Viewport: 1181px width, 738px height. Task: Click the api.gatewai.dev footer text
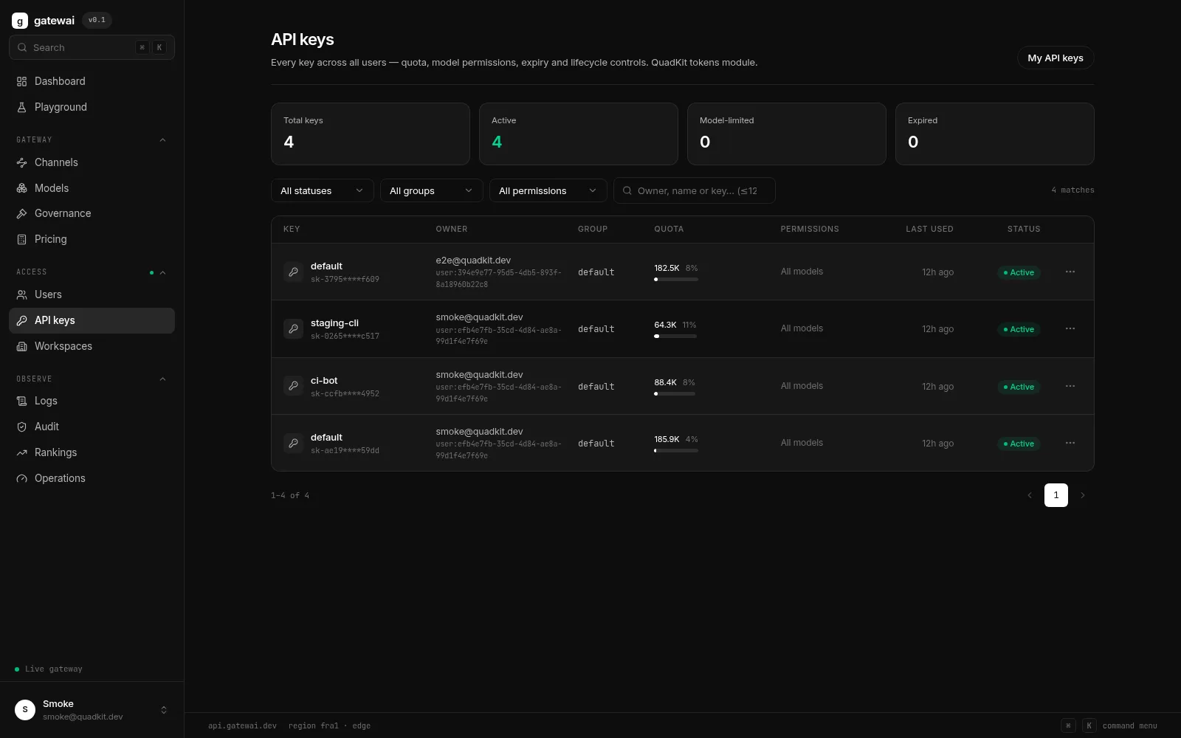coord(242,726)
